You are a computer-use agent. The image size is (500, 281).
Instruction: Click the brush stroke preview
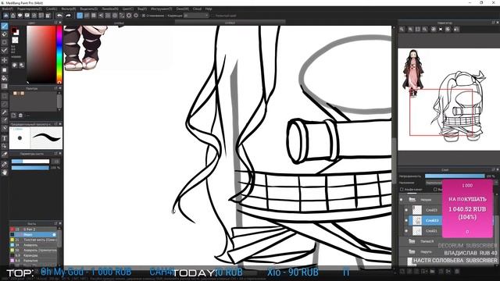tap(46, 138)
